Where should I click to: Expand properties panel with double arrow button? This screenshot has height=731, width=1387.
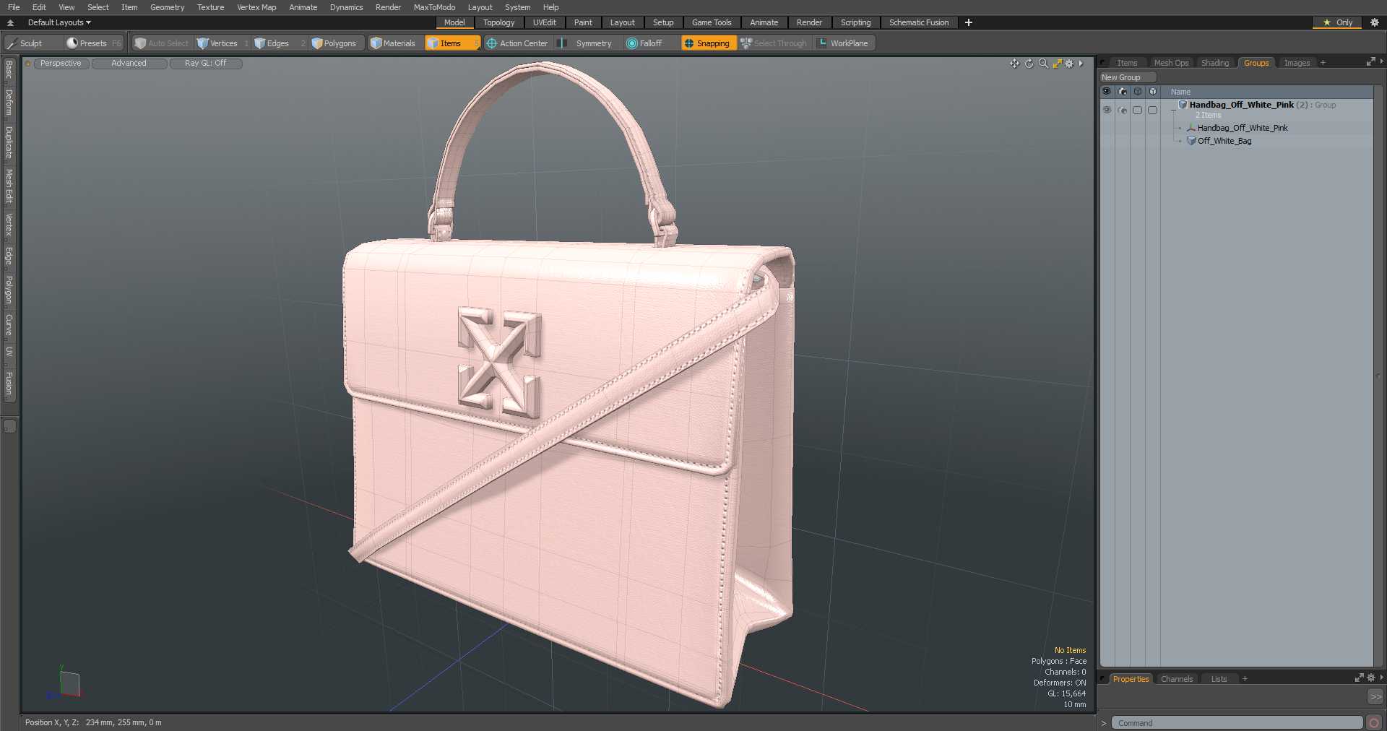1375,697
